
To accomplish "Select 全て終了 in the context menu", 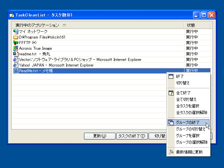I will click(x=188, y=93).
